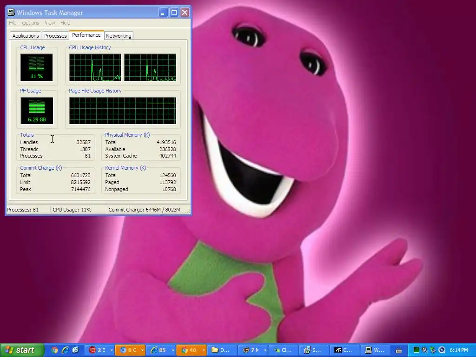Click Physical Memory Total value 4193516

click(x=166, y=142)
